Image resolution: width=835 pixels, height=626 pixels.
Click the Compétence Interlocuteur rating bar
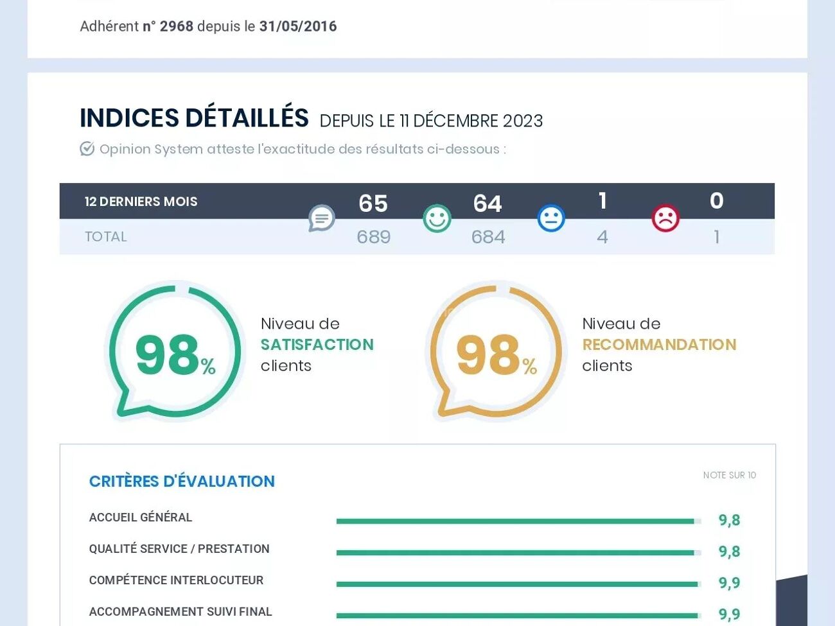pos(518,584)
